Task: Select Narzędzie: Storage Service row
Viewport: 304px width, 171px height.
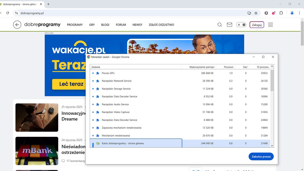Action: tap(180, 89)
